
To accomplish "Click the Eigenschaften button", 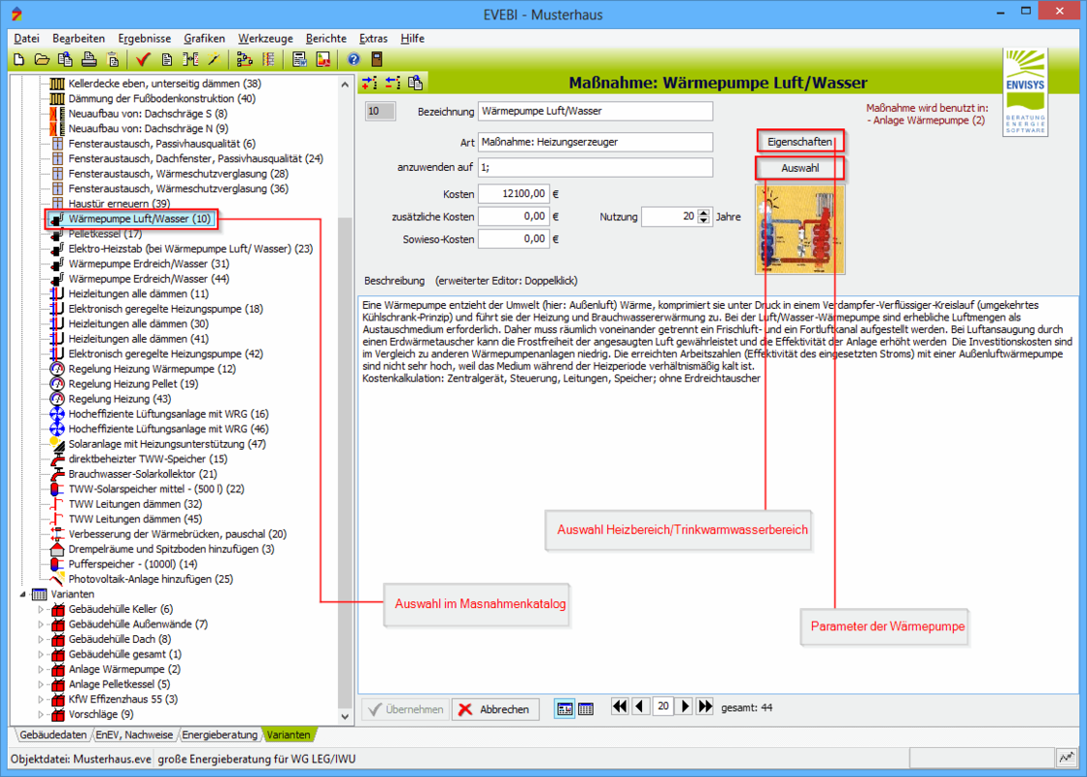I will 799,142.
